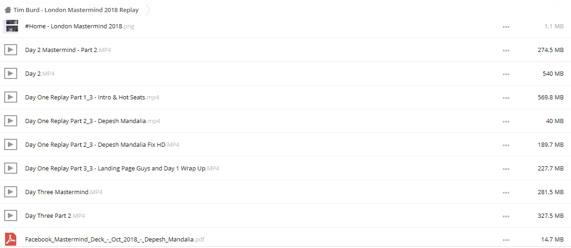Show options menu for Day Three Mastermind

click(506, 192)
